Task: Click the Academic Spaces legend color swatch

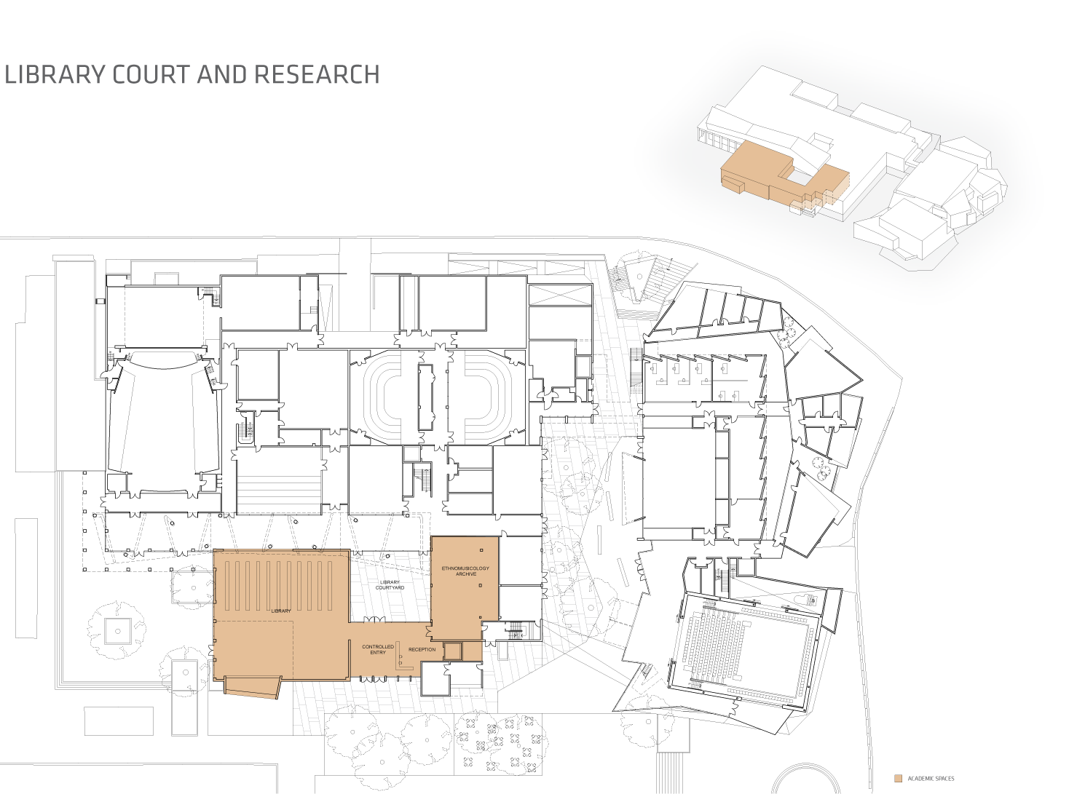Action: pos(898,779)
